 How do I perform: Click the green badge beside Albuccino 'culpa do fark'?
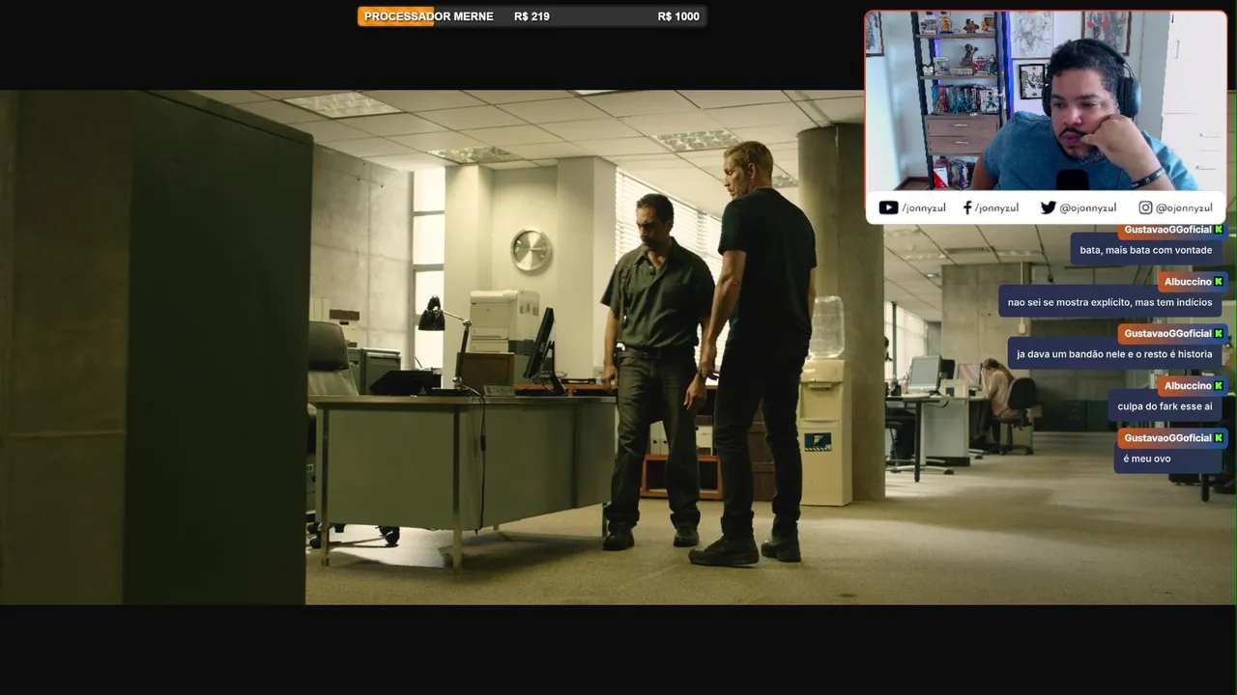[1219, 386]
